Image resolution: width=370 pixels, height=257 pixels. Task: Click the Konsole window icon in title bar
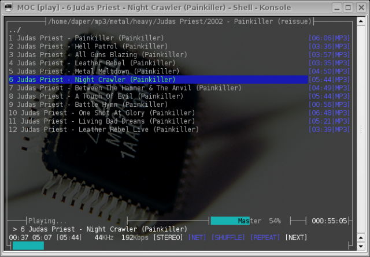click(x=9, y=7)
